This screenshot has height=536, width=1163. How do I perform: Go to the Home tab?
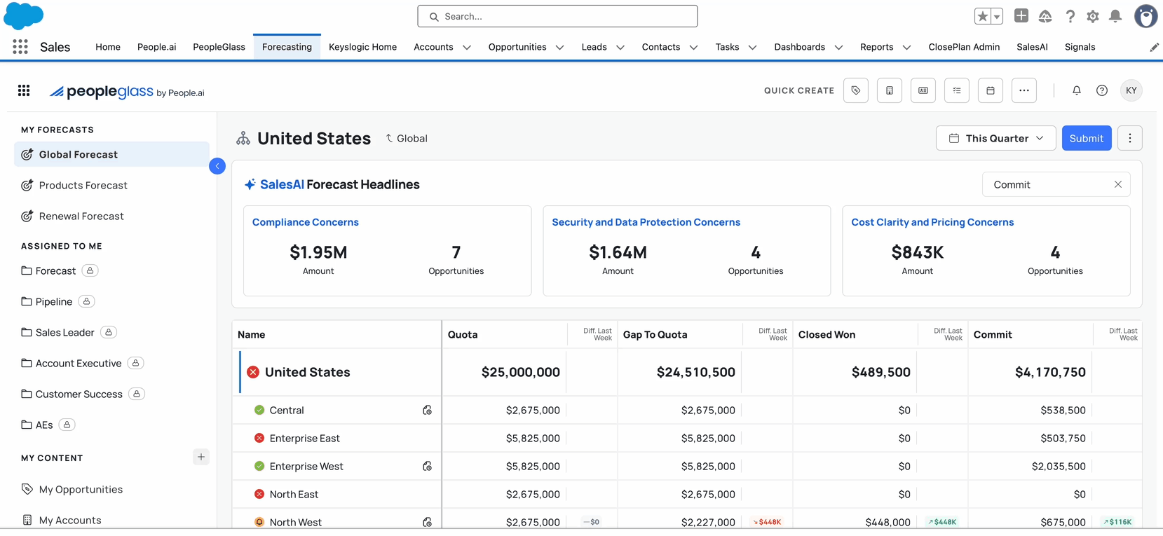[x=108, y=47]
